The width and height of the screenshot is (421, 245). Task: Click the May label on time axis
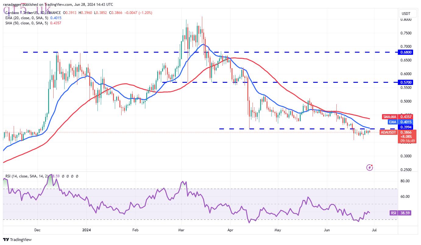(278, 230)
